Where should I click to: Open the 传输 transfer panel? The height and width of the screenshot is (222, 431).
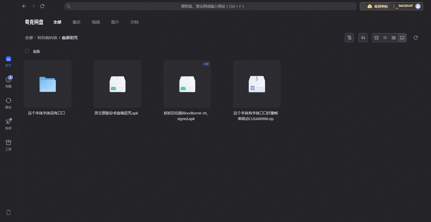tap(9, 82)
